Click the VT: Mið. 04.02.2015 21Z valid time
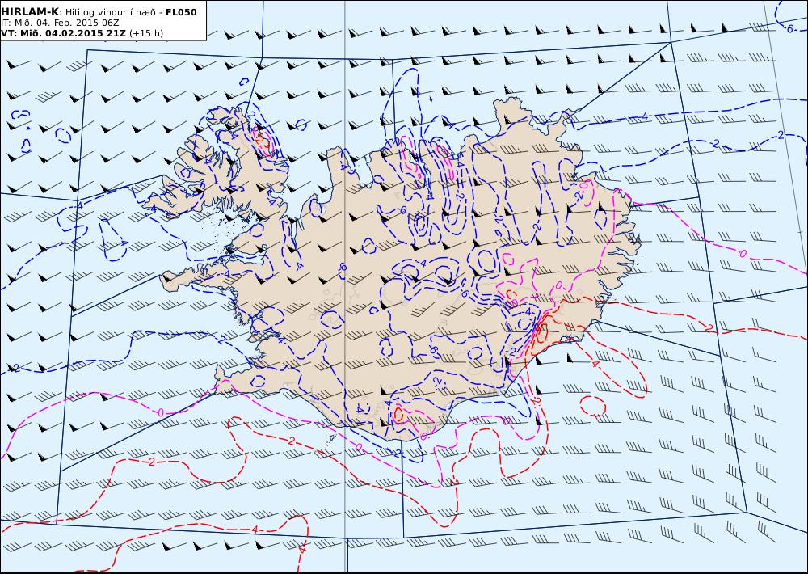Image resolution: width=808 pixels, height=574 pixels. tap(63, 33)
